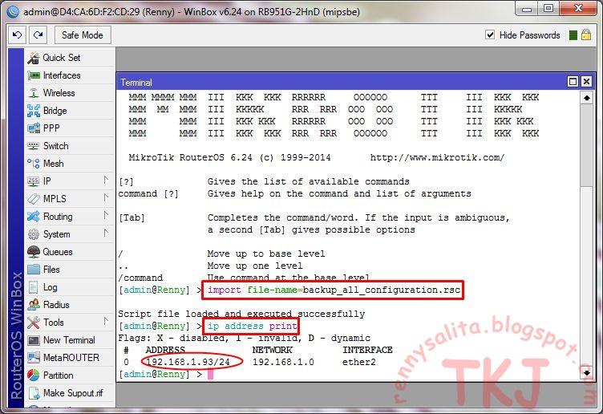This screenshot has width=603, height=414.
Task: Click the padlock icon in toolbar
Action: 586,35
